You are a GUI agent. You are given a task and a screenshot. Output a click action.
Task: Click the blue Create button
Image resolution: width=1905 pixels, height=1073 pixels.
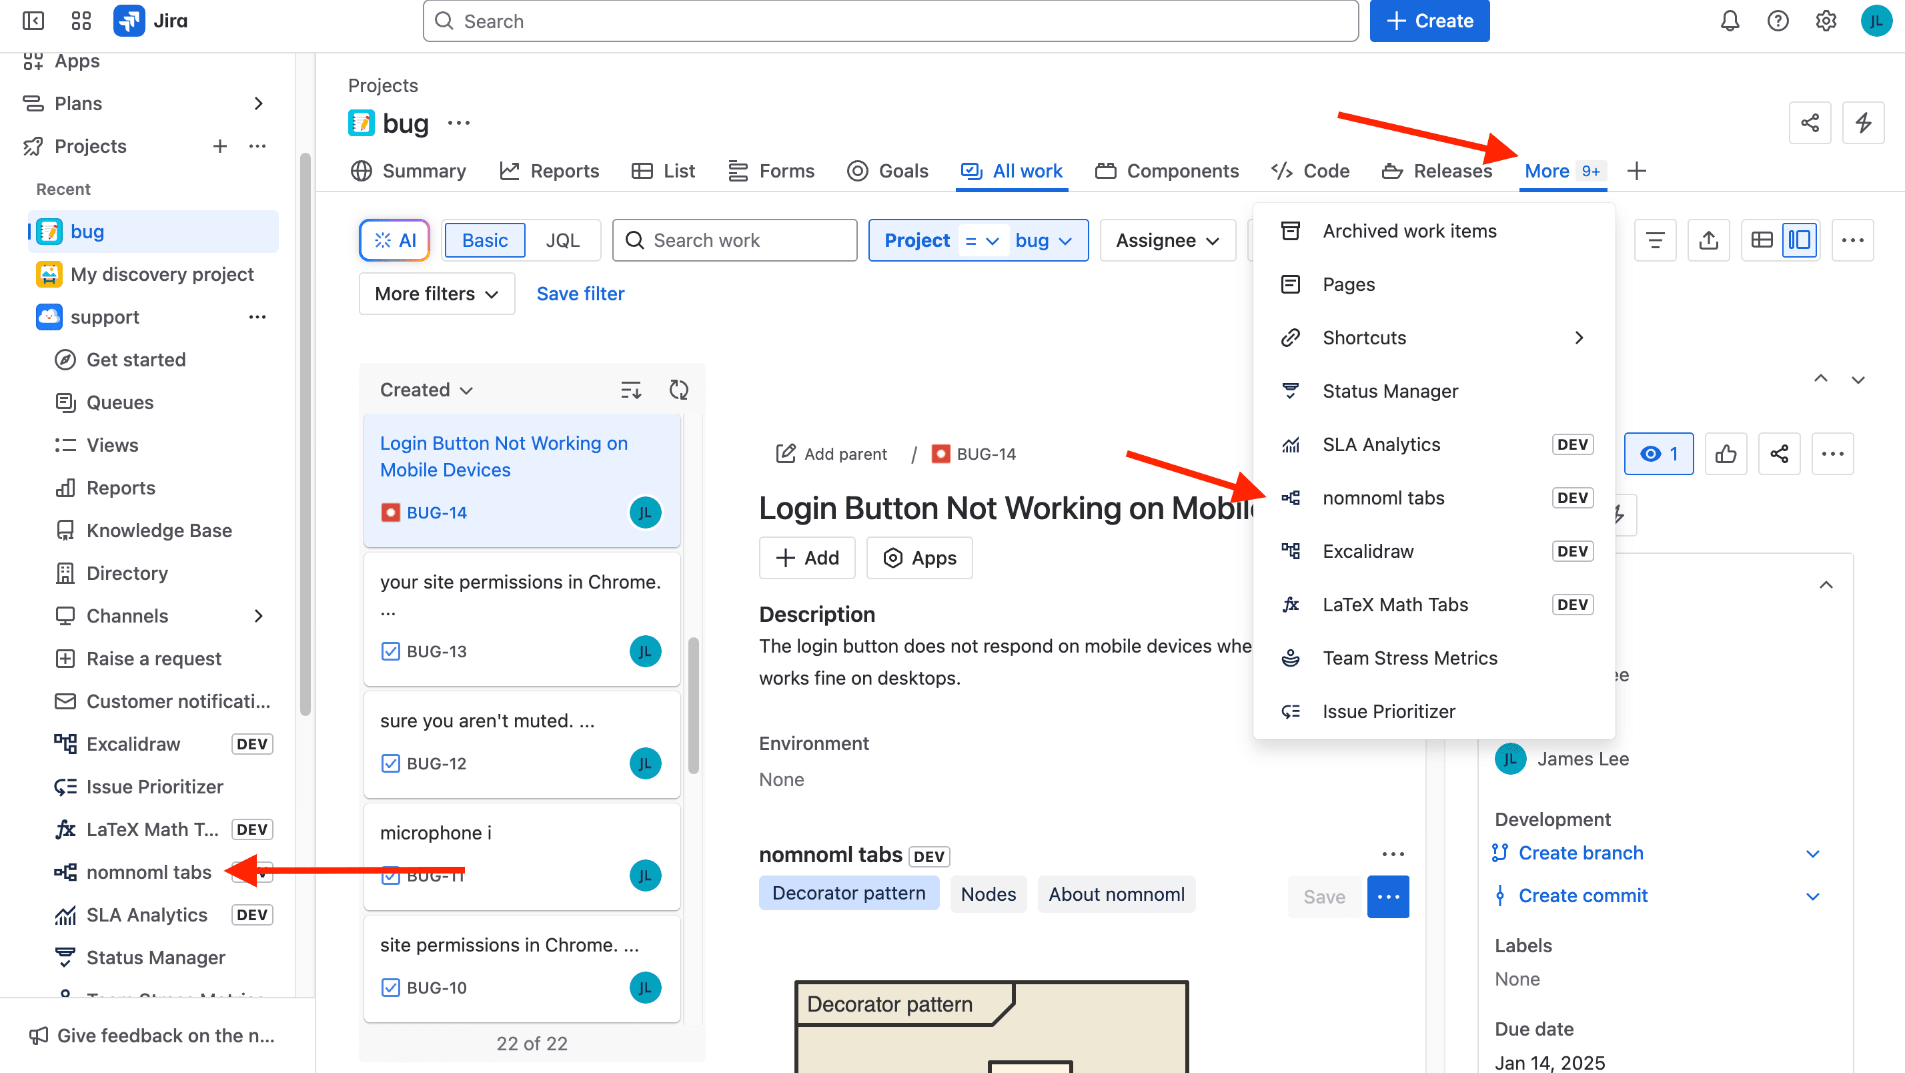1429,21
